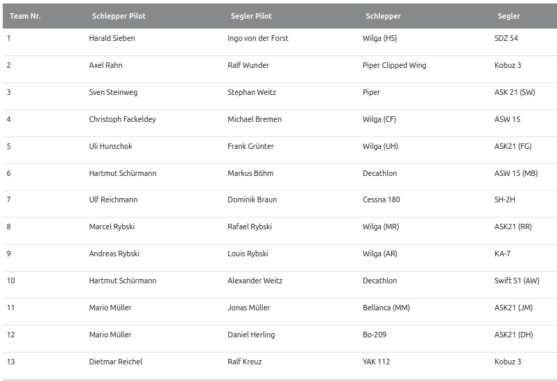The width and height of the screenshot is (557, 381).
Task: Click the ASK 21 (SW) entry
Action: (x=514, y=92)
